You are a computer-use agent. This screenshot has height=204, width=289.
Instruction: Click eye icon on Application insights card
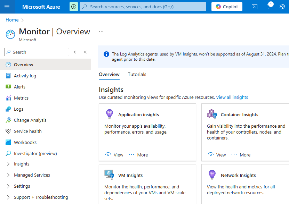pyautogui.click(x=108, y=154)
